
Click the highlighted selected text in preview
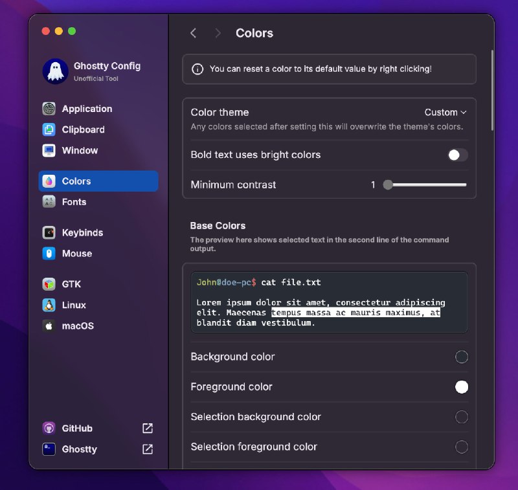coord(355,313)
